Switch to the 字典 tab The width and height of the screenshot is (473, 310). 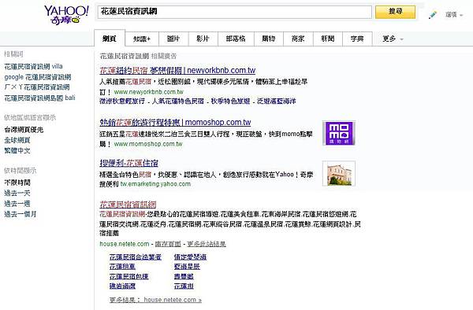coord(357,39)
